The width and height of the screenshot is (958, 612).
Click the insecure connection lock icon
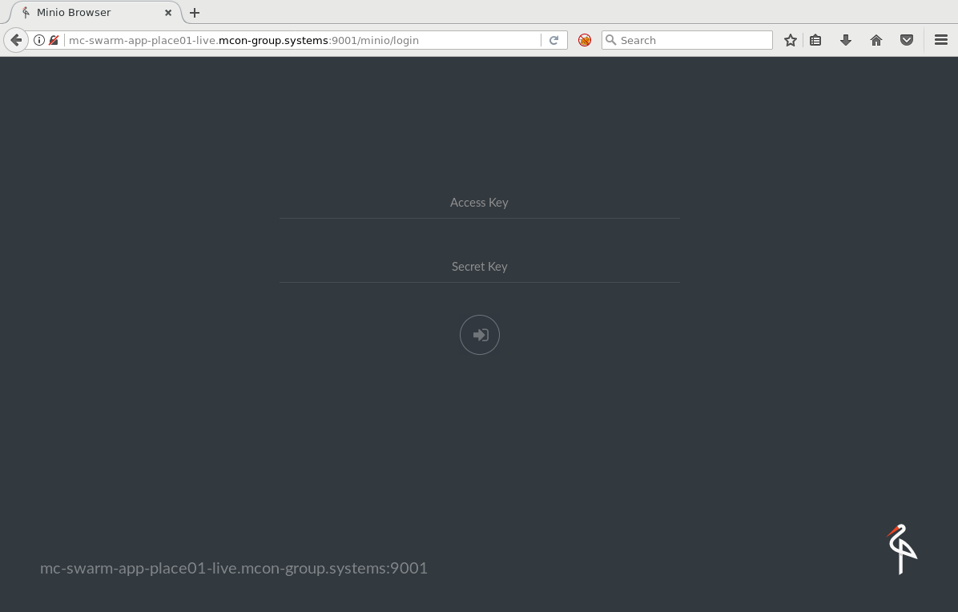click(54, 40)
